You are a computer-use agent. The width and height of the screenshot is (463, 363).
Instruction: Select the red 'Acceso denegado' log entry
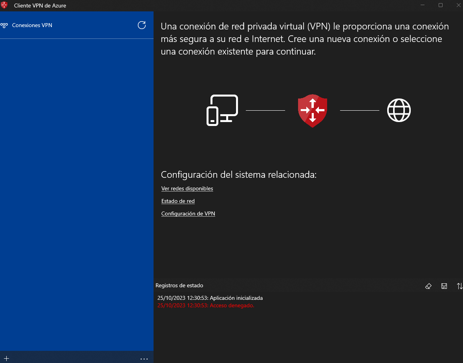coord(206,305)
